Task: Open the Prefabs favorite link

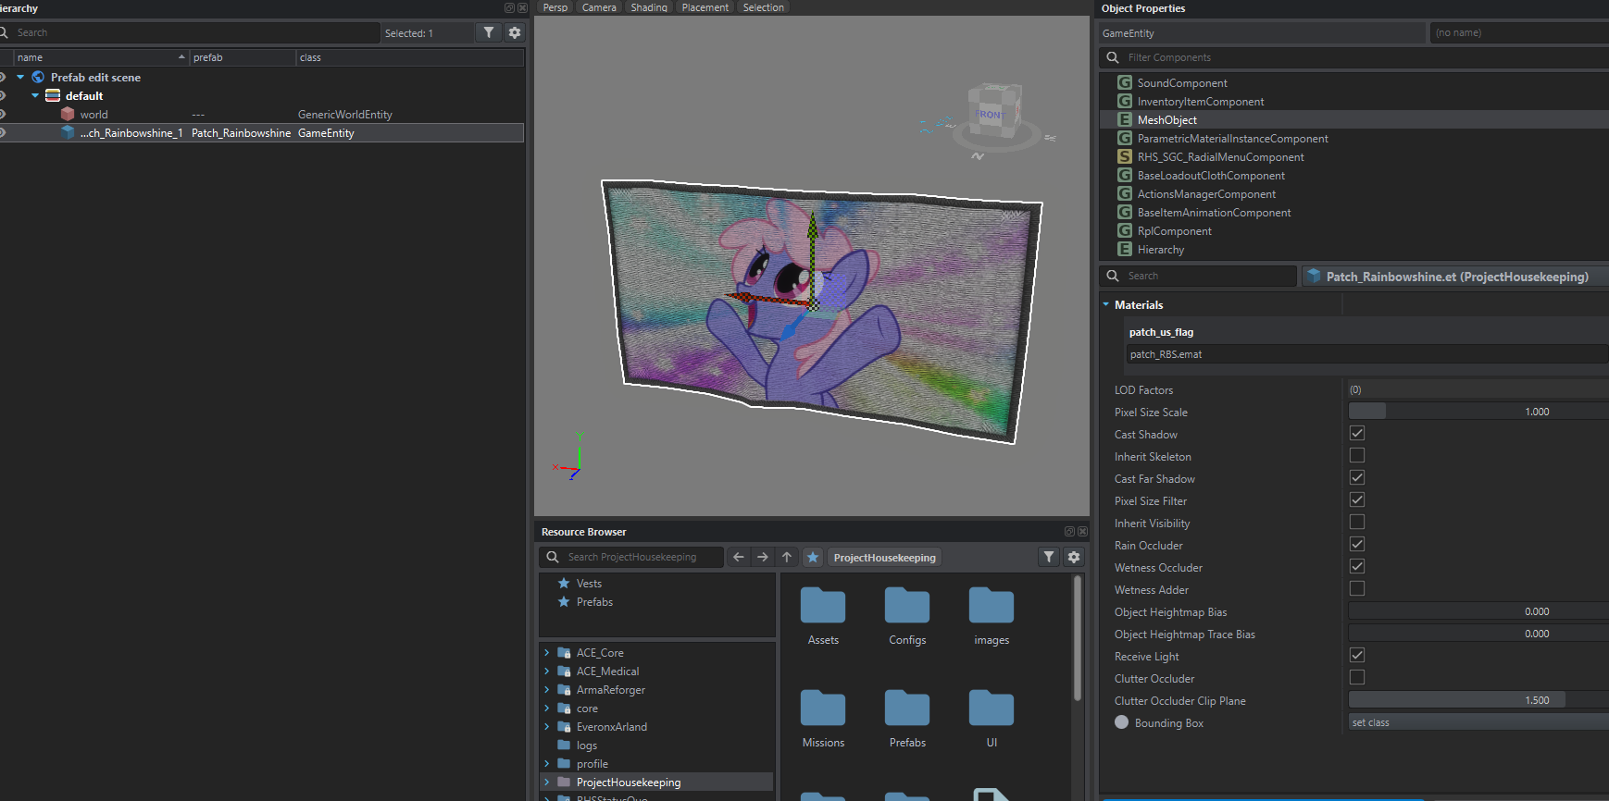Action: point(594,601)
